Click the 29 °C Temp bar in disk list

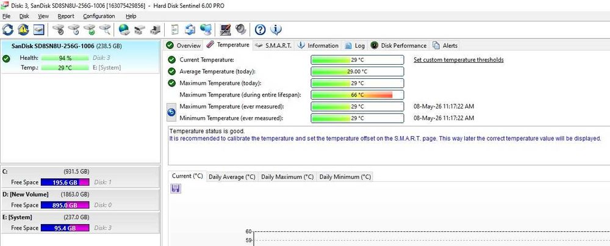tap(65, 68)
